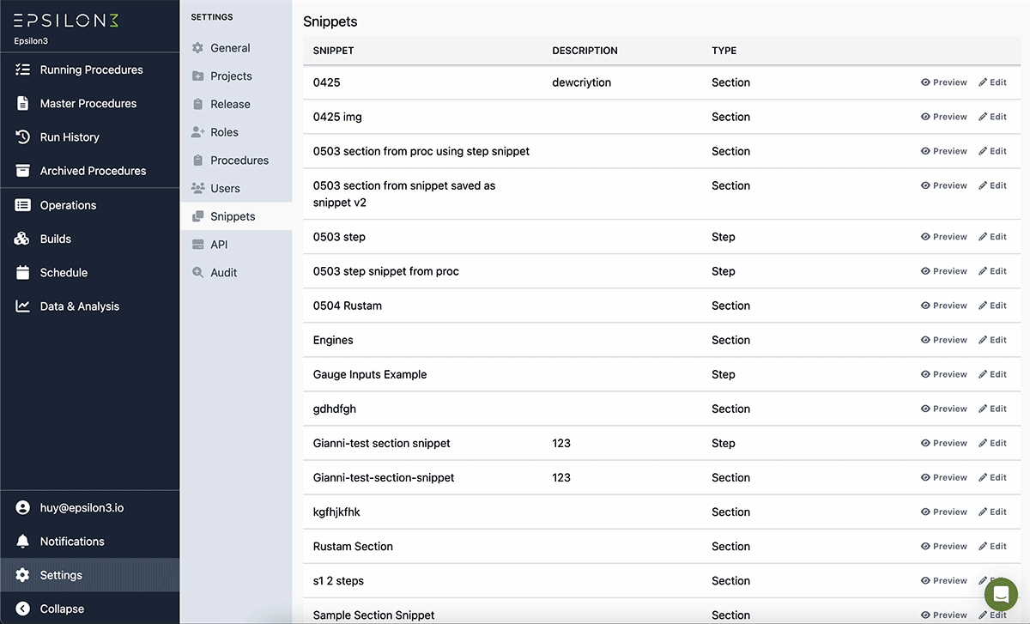Preview the s1 2 steps snippet
The image size is (1030, 624).
click(x=943, y=580)
